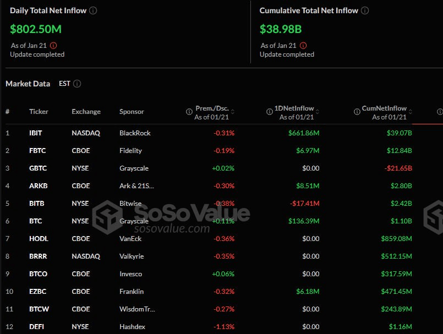Click the Valkyrie sponsor cell
The image size is (443, 334).
point(132,256)
